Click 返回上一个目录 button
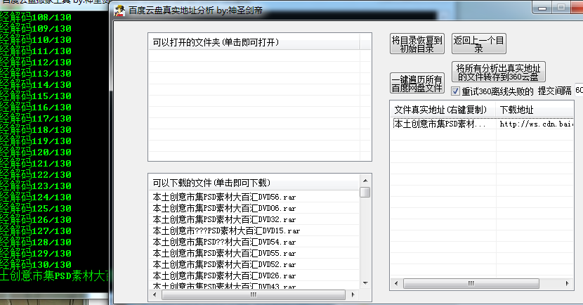The width and height of the screenshot is (583, 305). click(478, 44)
